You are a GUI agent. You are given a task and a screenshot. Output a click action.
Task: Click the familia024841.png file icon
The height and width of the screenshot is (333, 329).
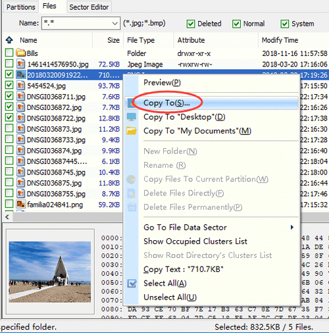pos(21,204)
